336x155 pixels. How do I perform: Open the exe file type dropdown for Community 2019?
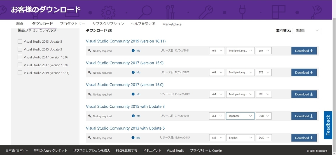pos(264,51)
